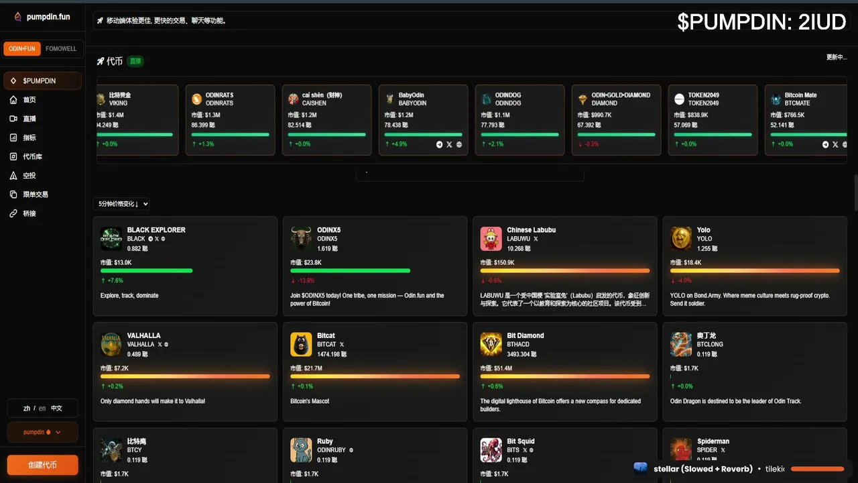Open the CAISHEN token avatar
Viewport: 858px width, 483px height.
point(294,99)
